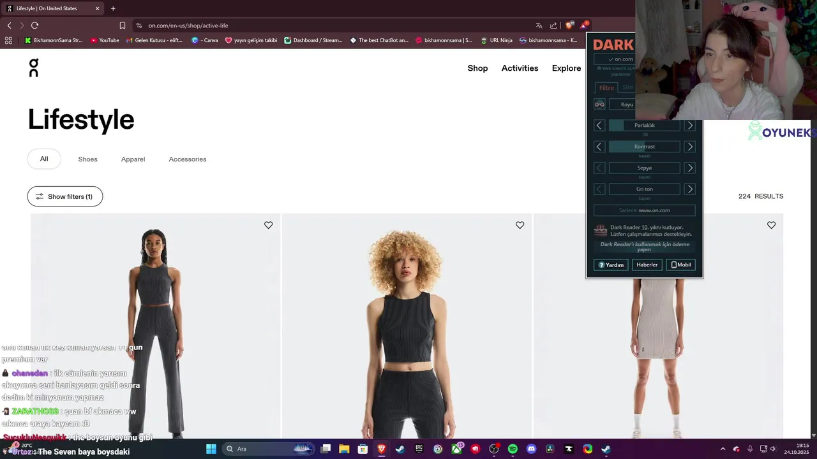817x459 pixels.
Task: Open the Shop menu
Action: pyautogui.click(x=477, y=68)
